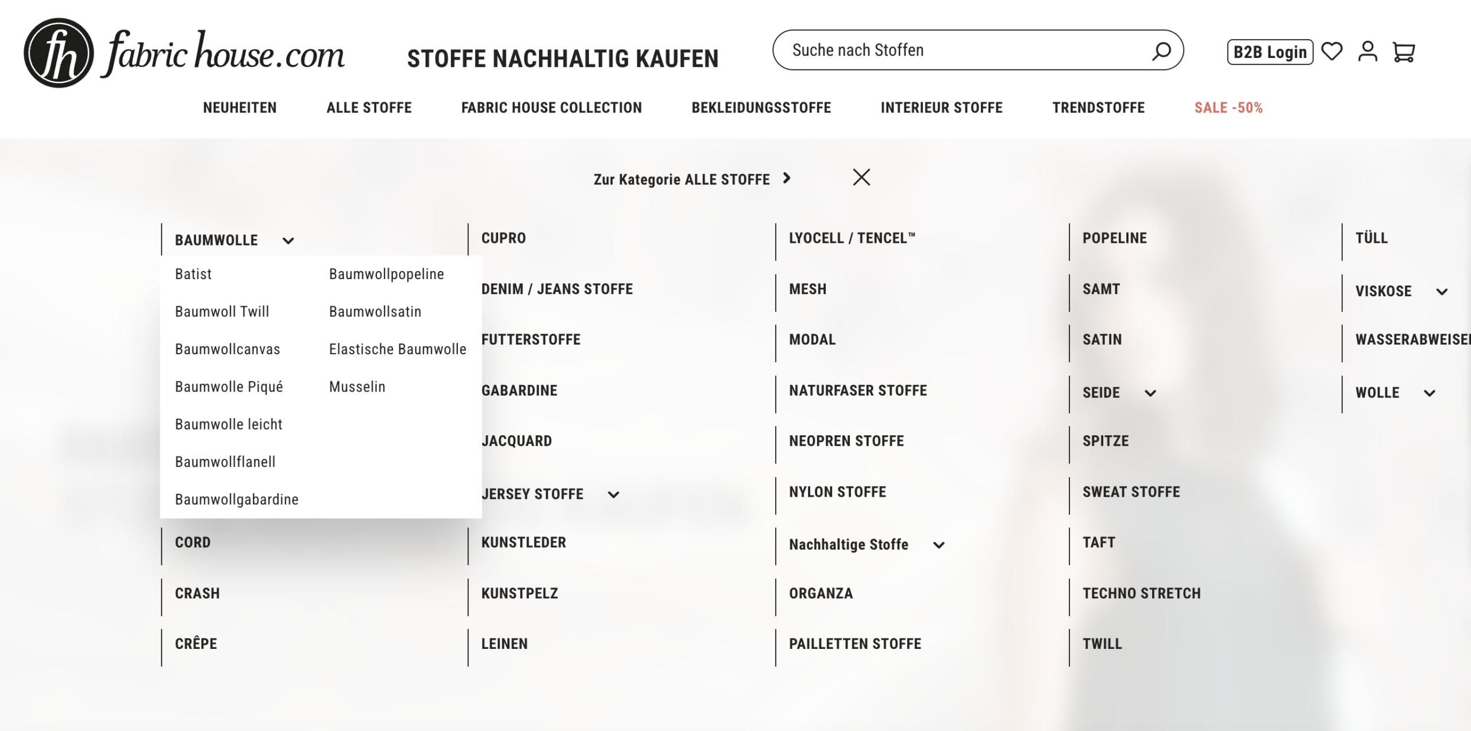The width and height of the screenshot is (1471, 731).
Task: Open the TECHNO STRETCH category
Action: [1142, 593]
